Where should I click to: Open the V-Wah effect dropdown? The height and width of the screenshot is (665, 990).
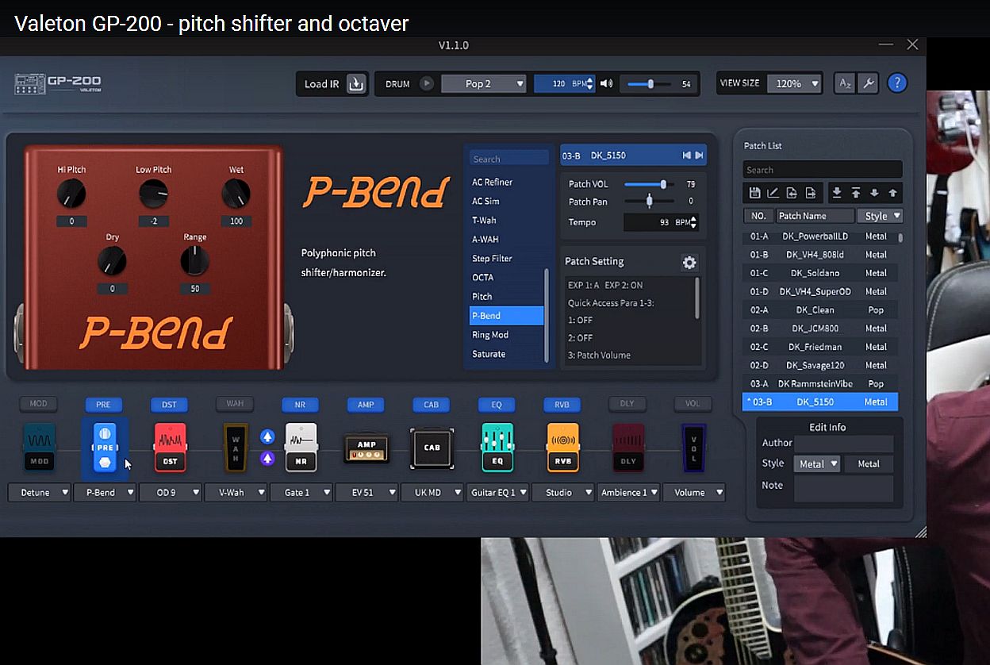click(x=236, y=493)
